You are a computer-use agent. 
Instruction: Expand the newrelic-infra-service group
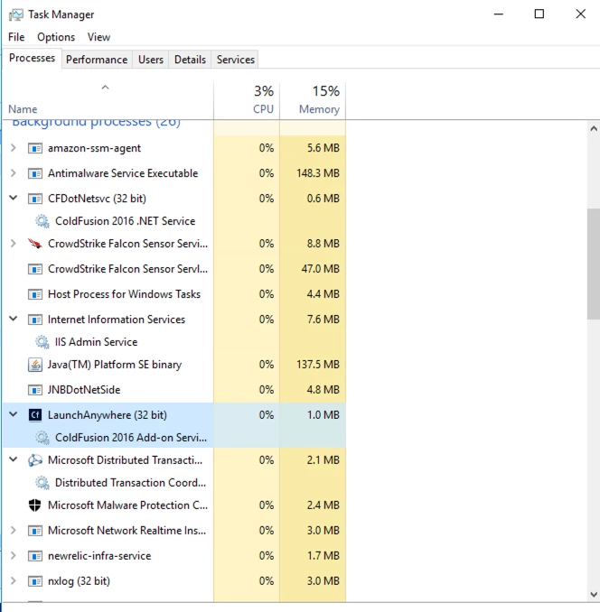14,556
